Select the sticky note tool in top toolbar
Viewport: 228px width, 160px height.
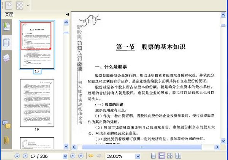9,5
